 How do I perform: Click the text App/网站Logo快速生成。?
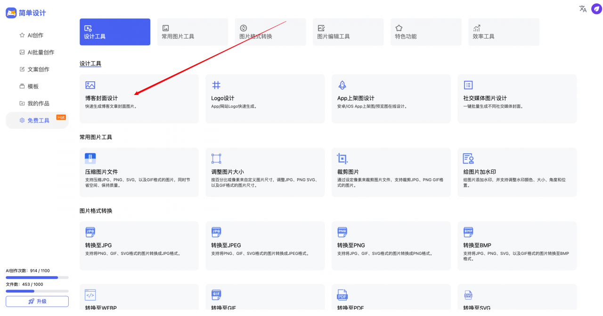coord(234,106)
